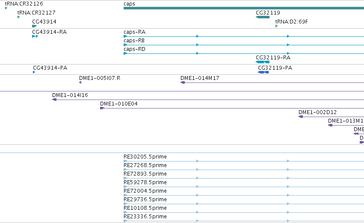
Task: Click the DME1-014M17 clone feature
Action: click(x=272, y=82)
